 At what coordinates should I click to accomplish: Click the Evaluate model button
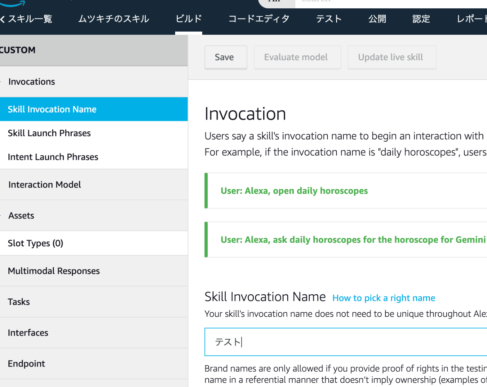pyautogui.click(x=297, y=57)
